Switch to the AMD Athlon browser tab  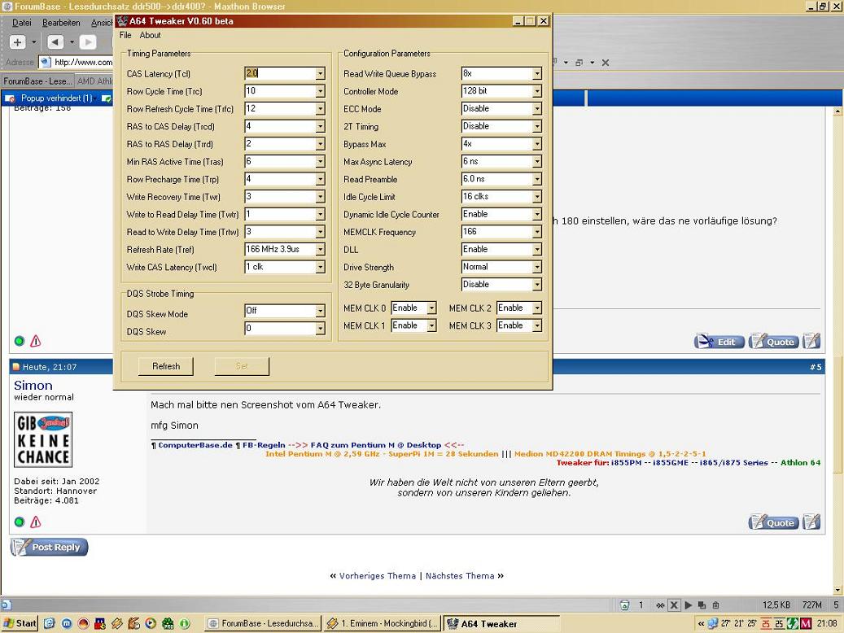click(94, 81)
